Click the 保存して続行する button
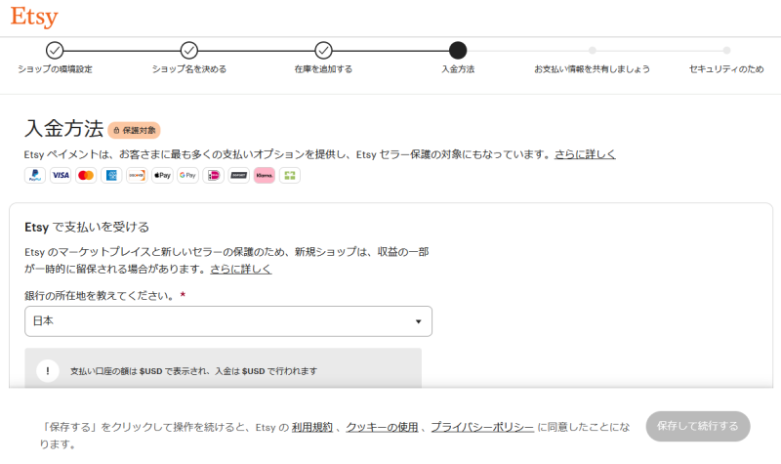Image resolution: width=781 pixels, height=464 pixels. click(x=698, y=426)
